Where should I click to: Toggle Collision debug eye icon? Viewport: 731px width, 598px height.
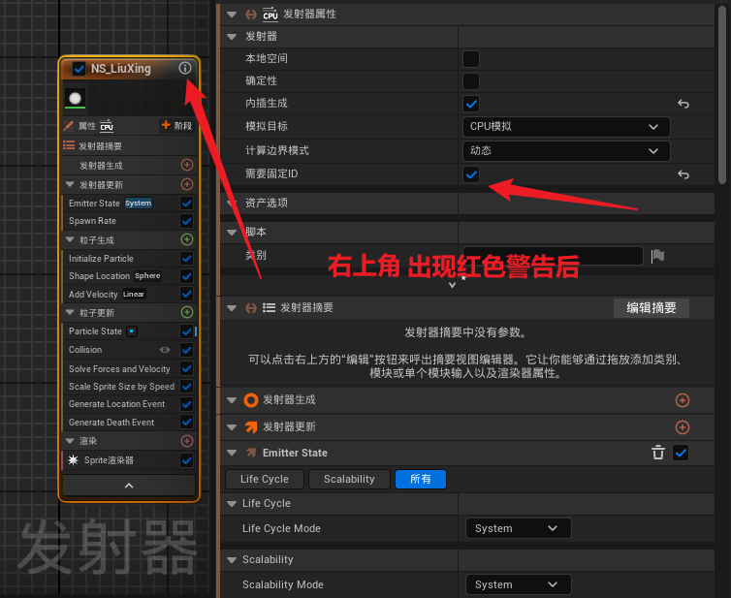point(165,350)
